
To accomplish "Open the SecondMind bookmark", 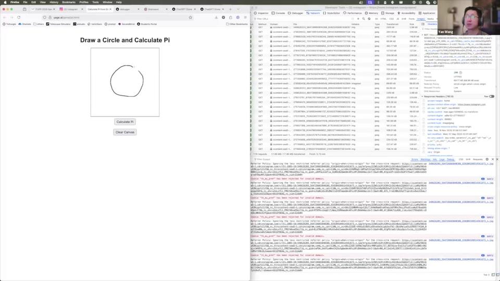I will pos(126,24).
